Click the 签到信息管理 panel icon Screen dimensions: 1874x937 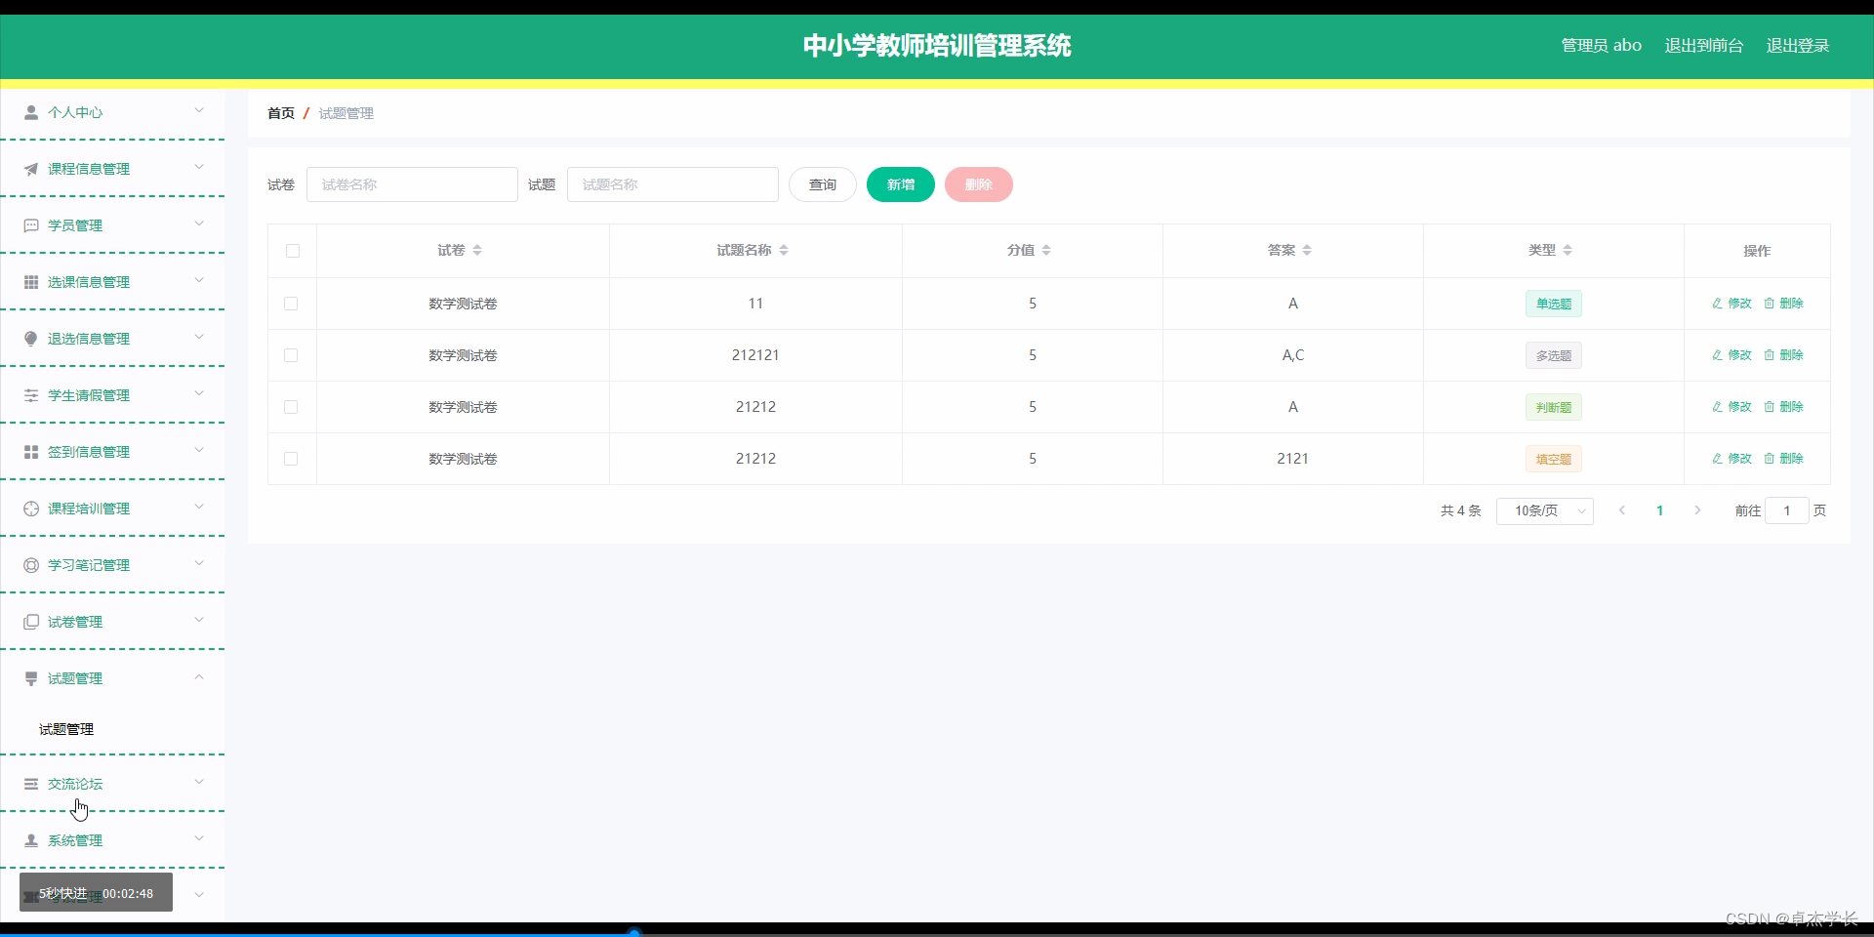[30, 450]
